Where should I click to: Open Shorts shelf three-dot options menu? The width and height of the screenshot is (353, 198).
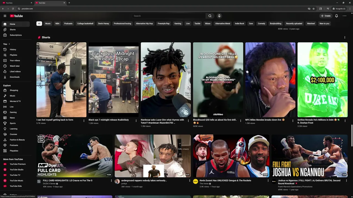click(345, 37)
